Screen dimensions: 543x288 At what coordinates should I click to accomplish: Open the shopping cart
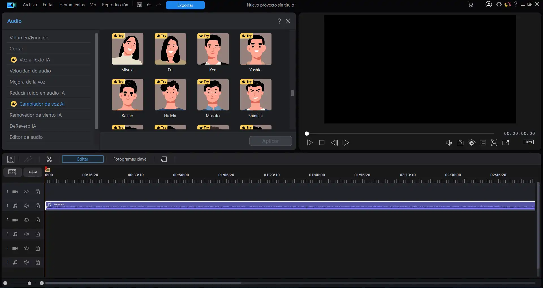tap(470, 5)
